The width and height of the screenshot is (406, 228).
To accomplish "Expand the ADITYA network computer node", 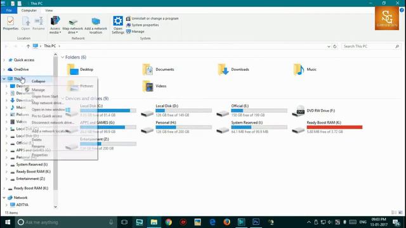I will [x=6, y=205].
